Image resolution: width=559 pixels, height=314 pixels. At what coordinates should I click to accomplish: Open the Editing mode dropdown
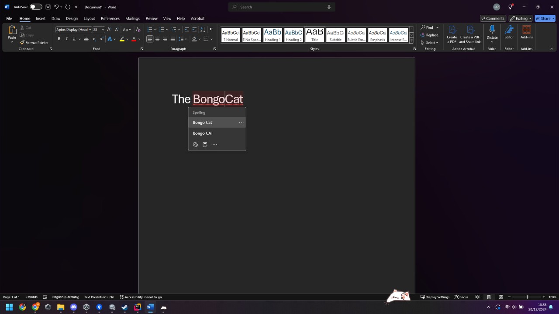(x=521, y=18)
